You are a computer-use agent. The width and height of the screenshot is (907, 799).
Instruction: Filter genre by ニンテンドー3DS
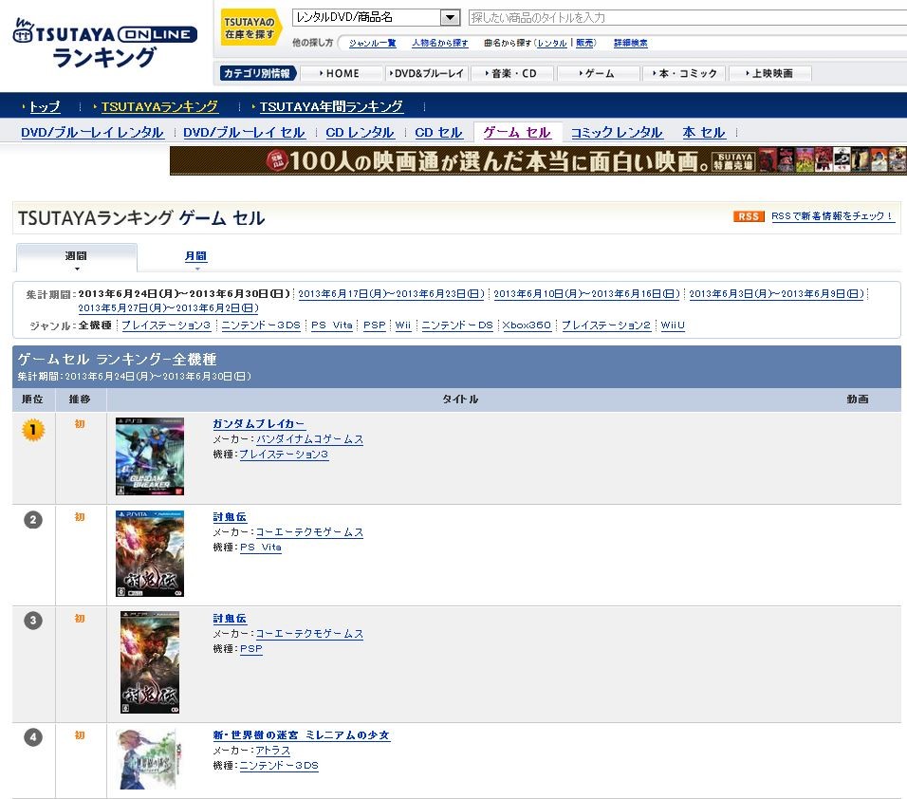coord(261,325)
